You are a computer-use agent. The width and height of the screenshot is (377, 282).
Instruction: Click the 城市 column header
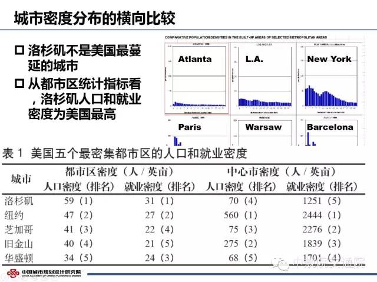pos(21,179)
